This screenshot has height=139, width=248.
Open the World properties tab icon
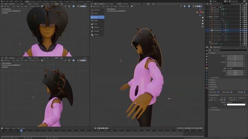click(207, 65)
